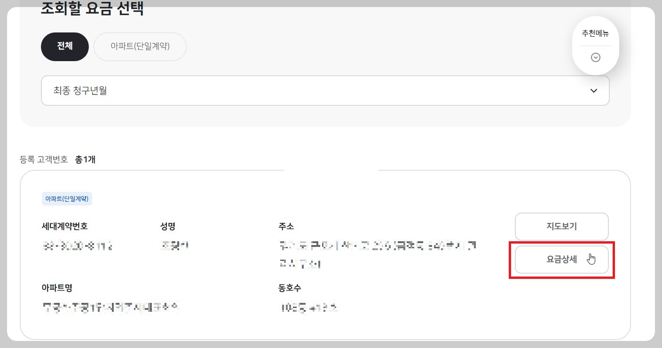The height and width of the screenshot is (348, 662).
Task: Select the 조회할 요금 선택 section heading
Action: click(x=92, y=8)
